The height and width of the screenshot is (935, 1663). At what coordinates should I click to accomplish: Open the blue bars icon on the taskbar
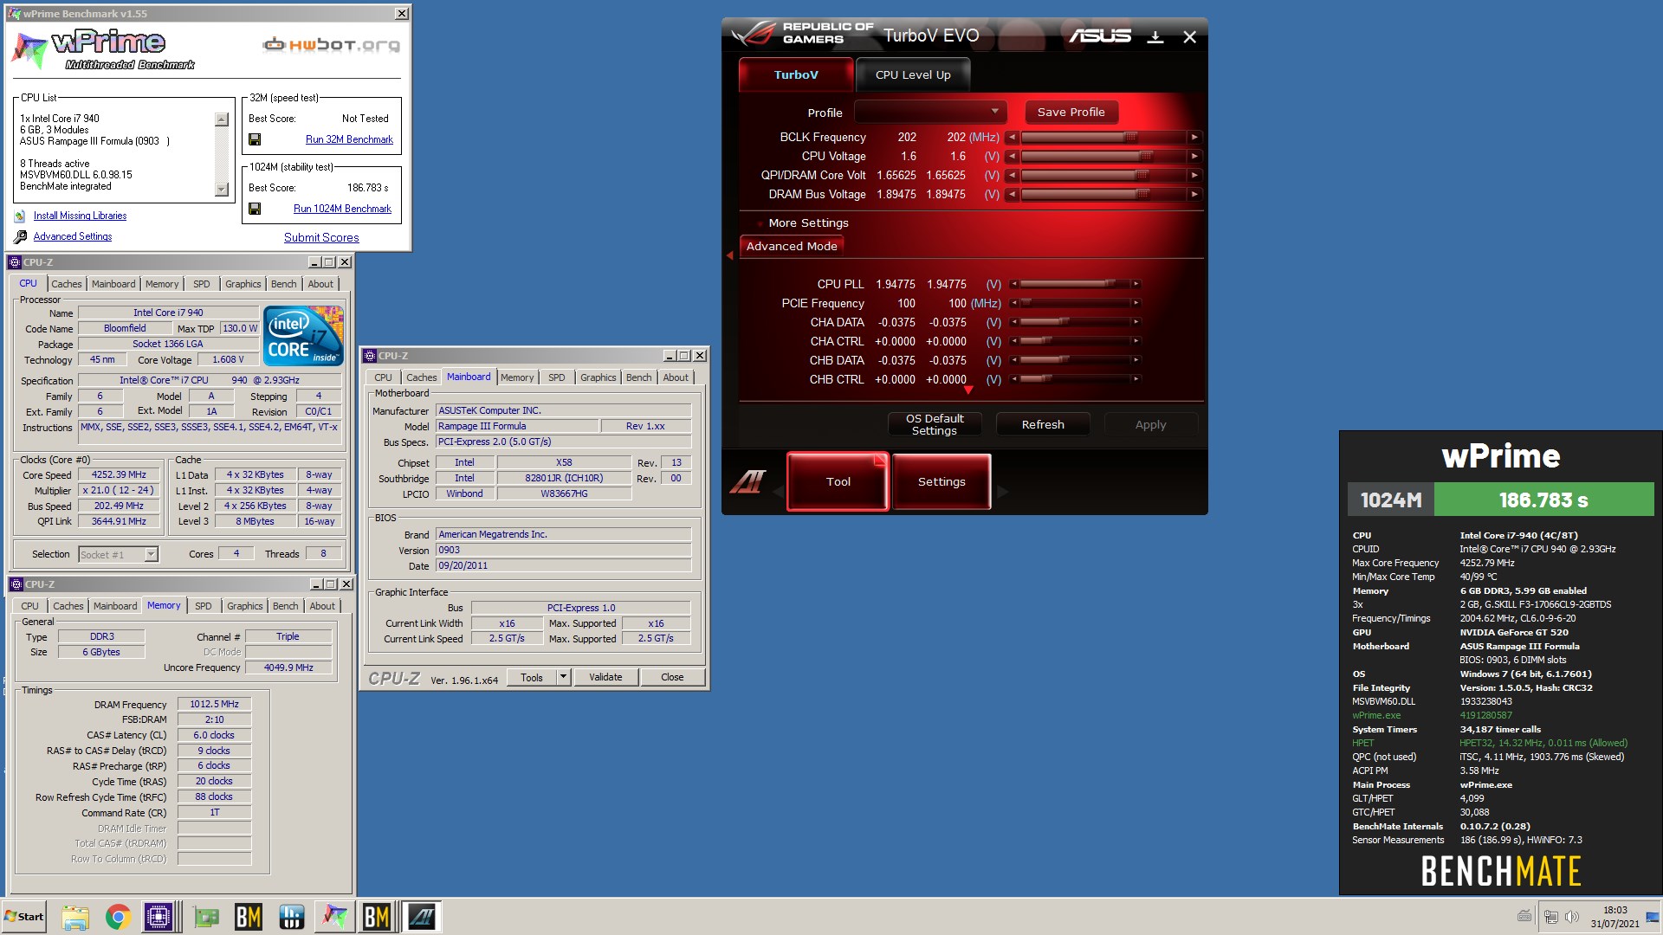[x=292, y=917]
